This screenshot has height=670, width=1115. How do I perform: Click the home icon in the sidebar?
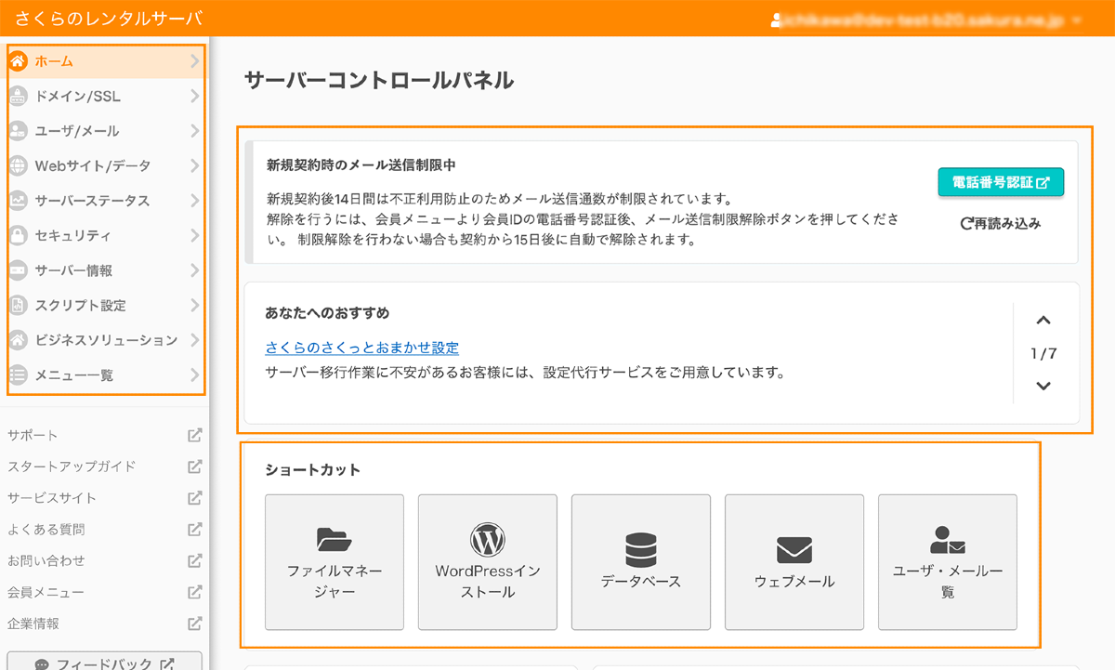[x=19, y=60]
